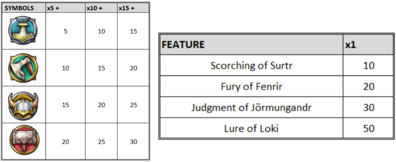Click the value 30 for Judgment of Jörmungandr
This screenshot has width=396, height=162.
pyautogui.click(x=369, y=108)
